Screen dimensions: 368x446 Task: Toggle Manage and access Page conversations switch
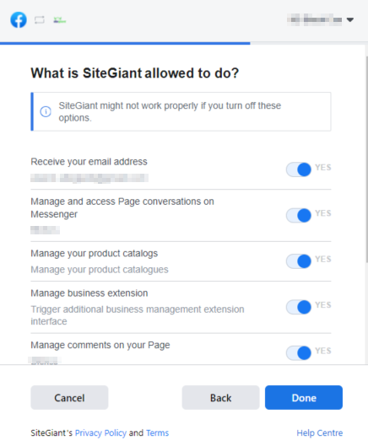click(299, 215)
